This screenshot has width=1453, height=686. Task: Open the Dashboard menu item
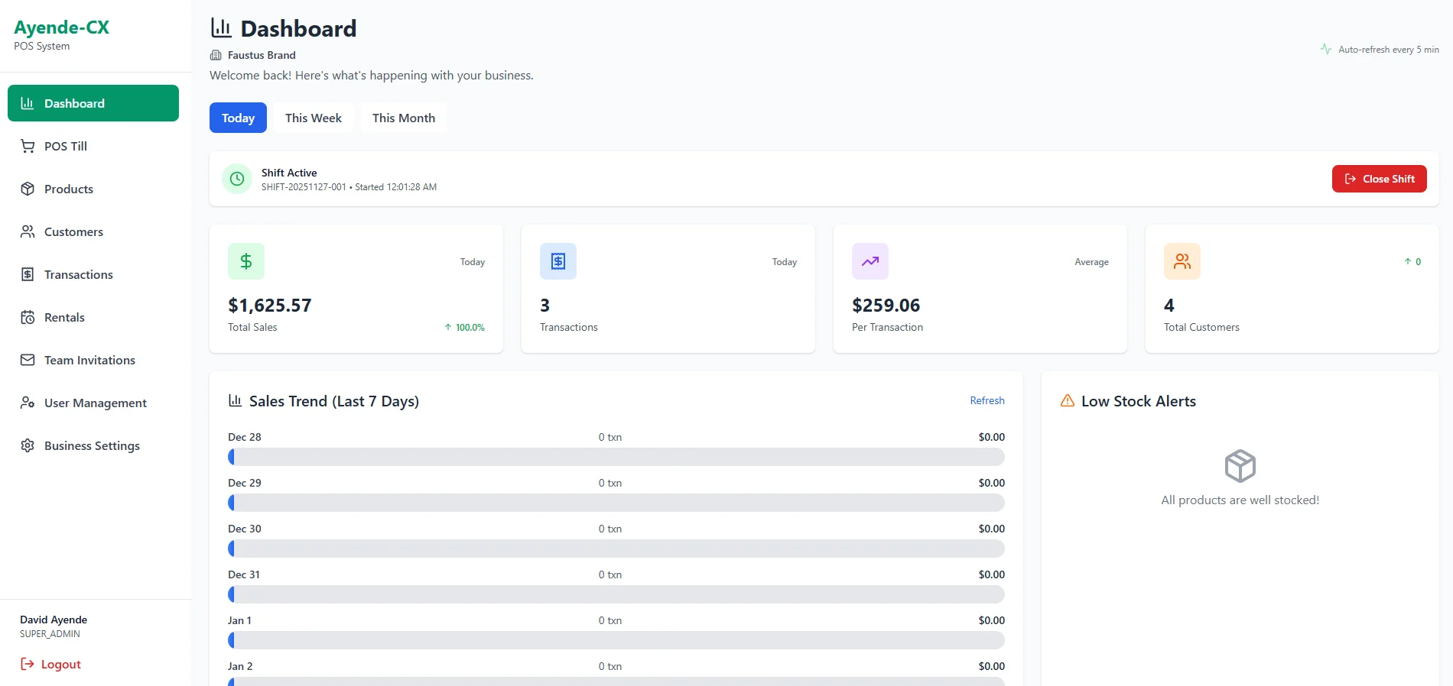93,103
